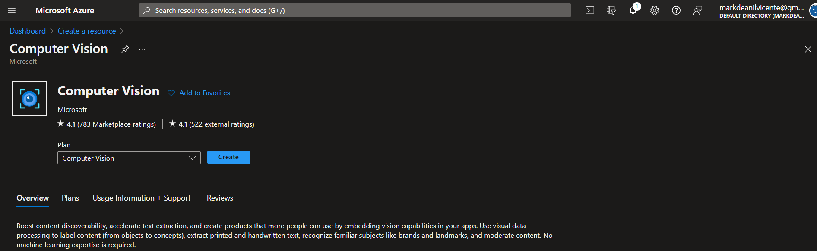Click the search resources input field
Screen dimensions: 817x251
[x=354, y=10]
